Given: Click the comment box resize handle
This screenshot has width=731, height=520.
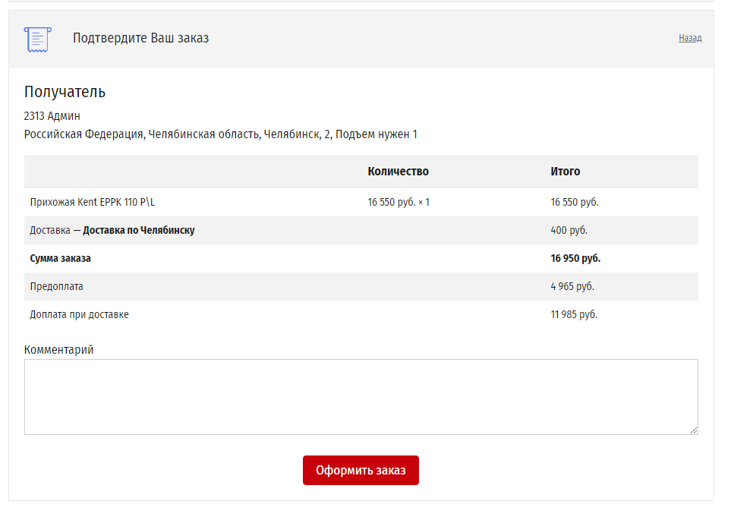Looking at the screenshot, I should tap(694, 430).
